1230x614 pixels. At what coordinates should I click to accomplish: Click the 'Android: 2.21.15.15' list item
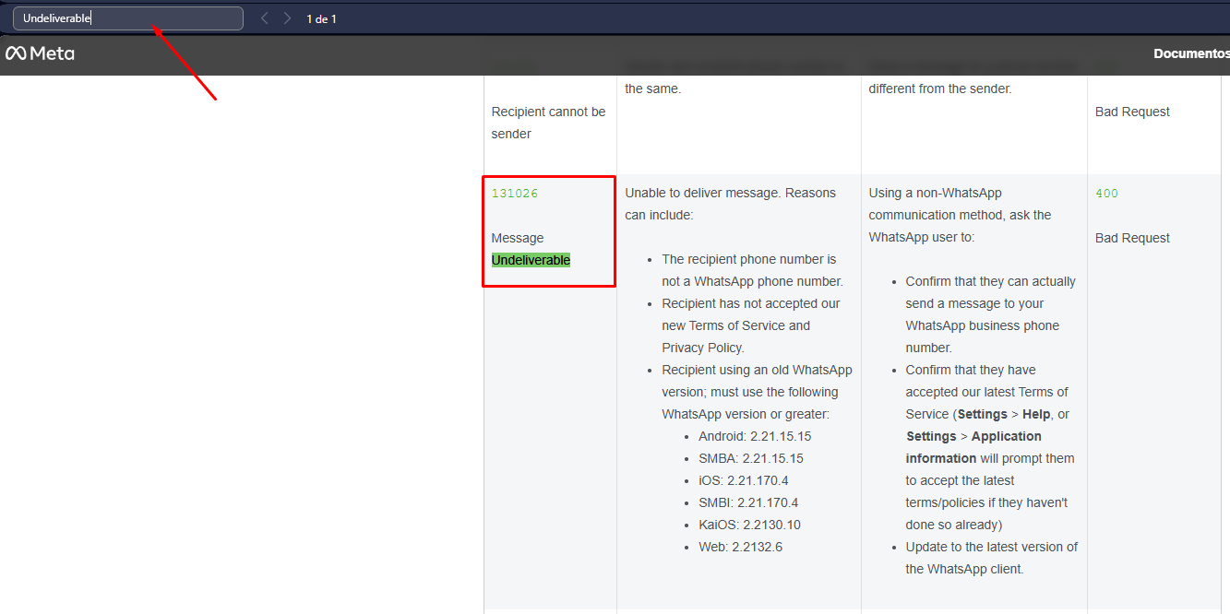click(754, 436)
